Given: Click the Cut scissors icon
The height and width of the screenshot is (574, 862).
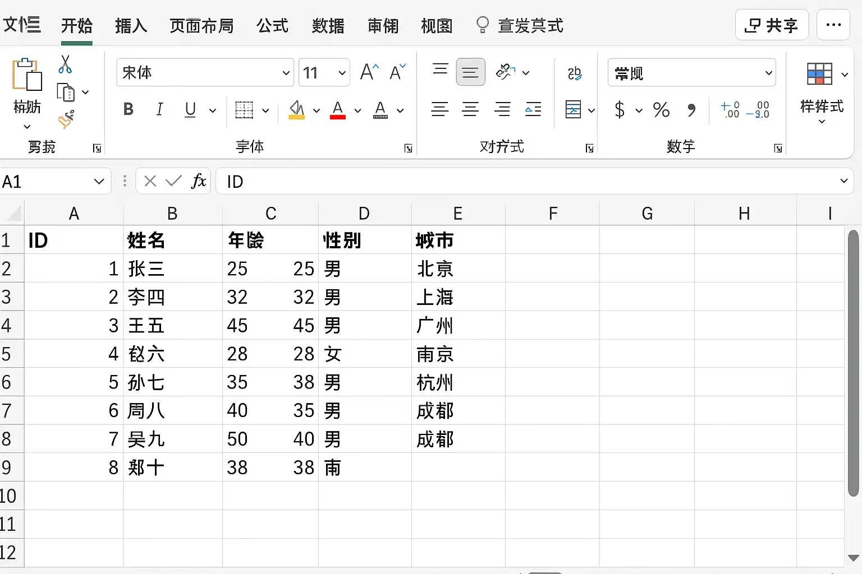Looking at the screenshot, I should pos(65,64).
